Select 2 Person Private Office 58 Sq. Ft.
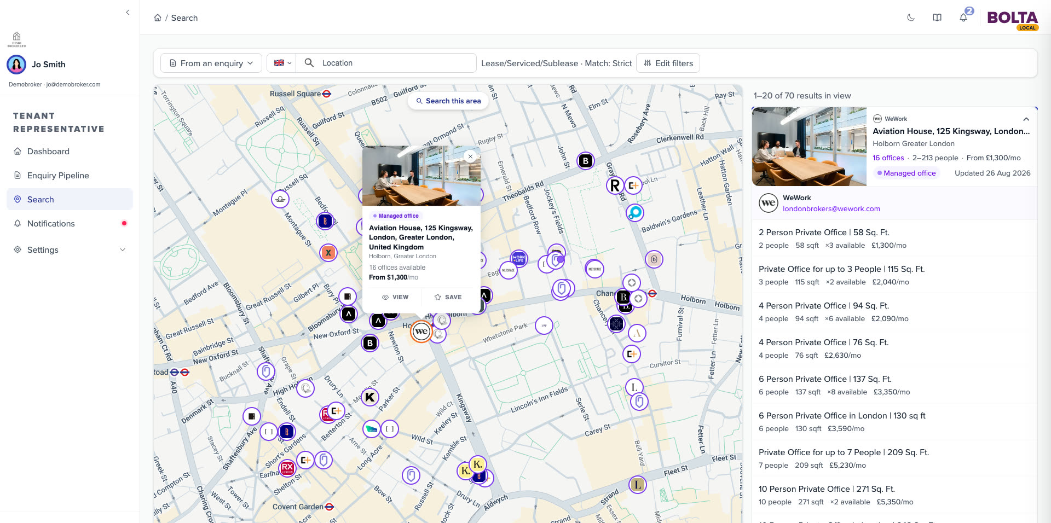 894,239
